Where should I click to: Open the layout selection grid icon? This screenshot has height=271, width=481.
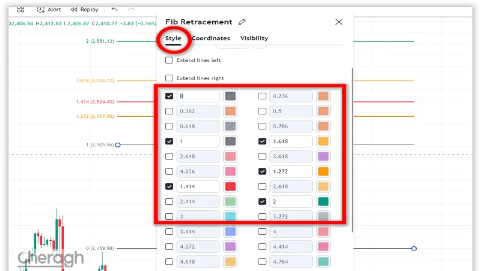coord(20,10)
